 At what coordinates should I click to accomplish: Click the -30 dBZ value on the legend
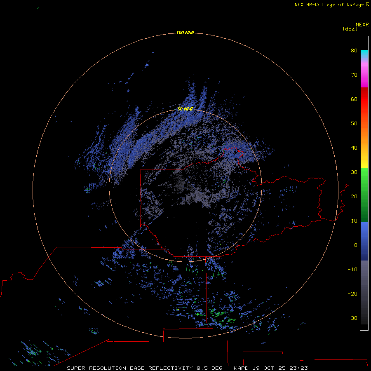click(352, 318)
